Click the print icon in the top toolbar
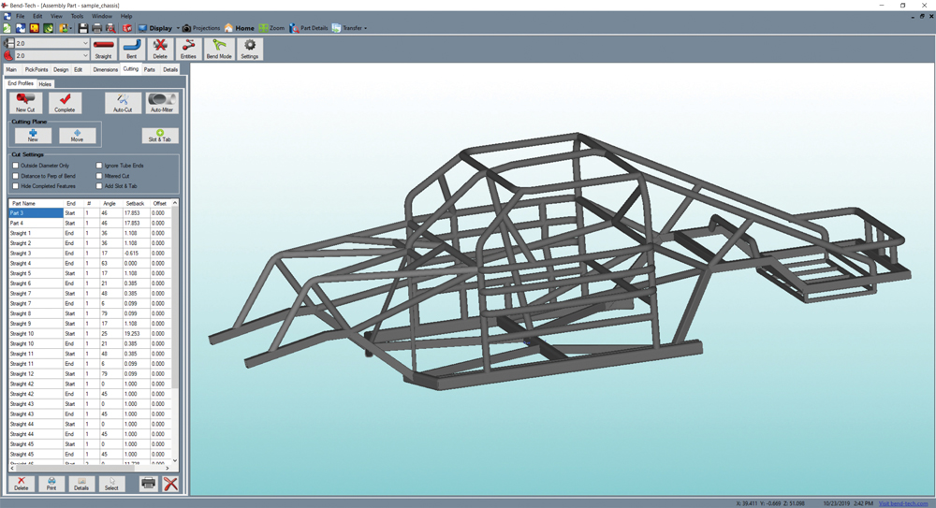The height and width of the screenshot is (508, 936). click(96, 28)
